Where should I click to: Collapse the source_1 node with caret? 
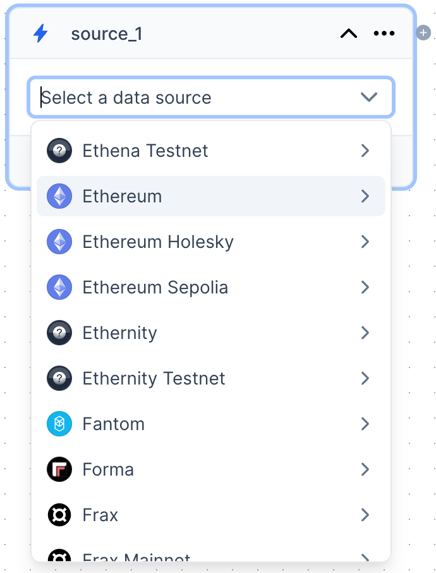(349, 34)
